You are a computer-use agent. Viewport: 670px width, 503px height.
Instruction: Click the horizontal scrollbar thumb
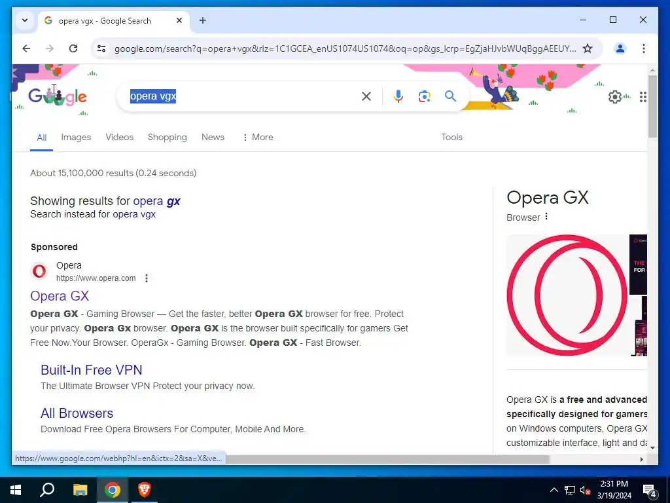click(x=387, y=459)
